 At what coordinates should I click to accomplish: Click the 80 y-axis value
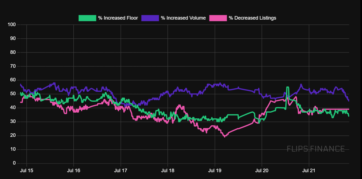click(x=13, y=53)
